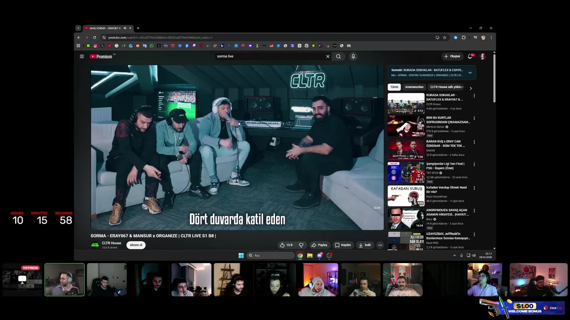This screenshot has height=320, width=570.
Task: Open Şampiyonlar Ligi PSG-Bayern thumbnail
Action: (406, 172)
